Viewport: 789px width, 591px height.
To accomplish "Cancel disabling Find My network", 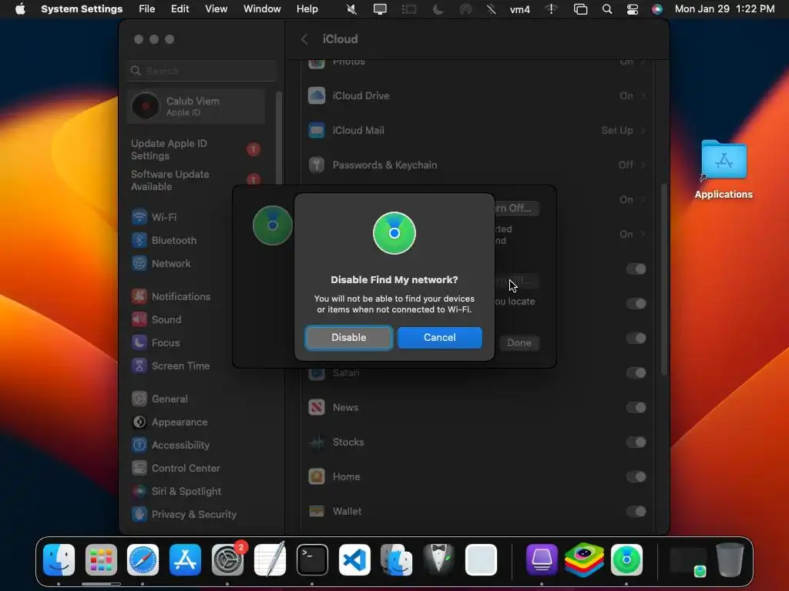I will pos(439,337).
